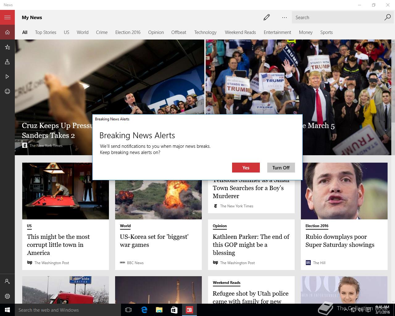Open Interests star icon in sidebar
Image resolution: width=395 pixels, height=316 pixels.
(7, 47)
